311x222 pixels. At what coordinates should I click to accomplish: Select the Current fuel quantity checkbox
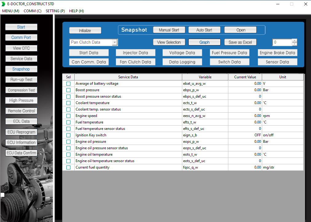(x=69, y=167)
